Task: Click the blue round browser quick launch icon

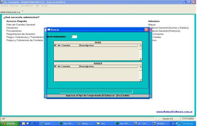Action: pyautogui.click(x=32, y=124)
